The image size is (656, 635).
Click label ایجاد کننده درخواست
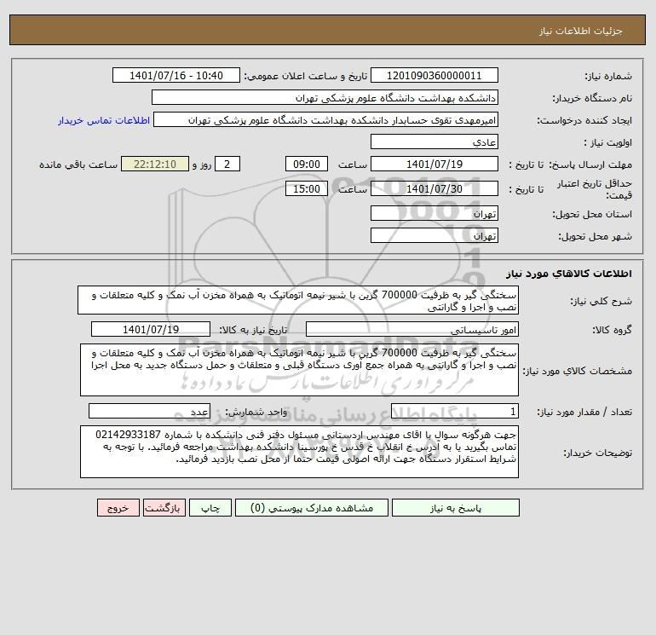tap(584, 120)
